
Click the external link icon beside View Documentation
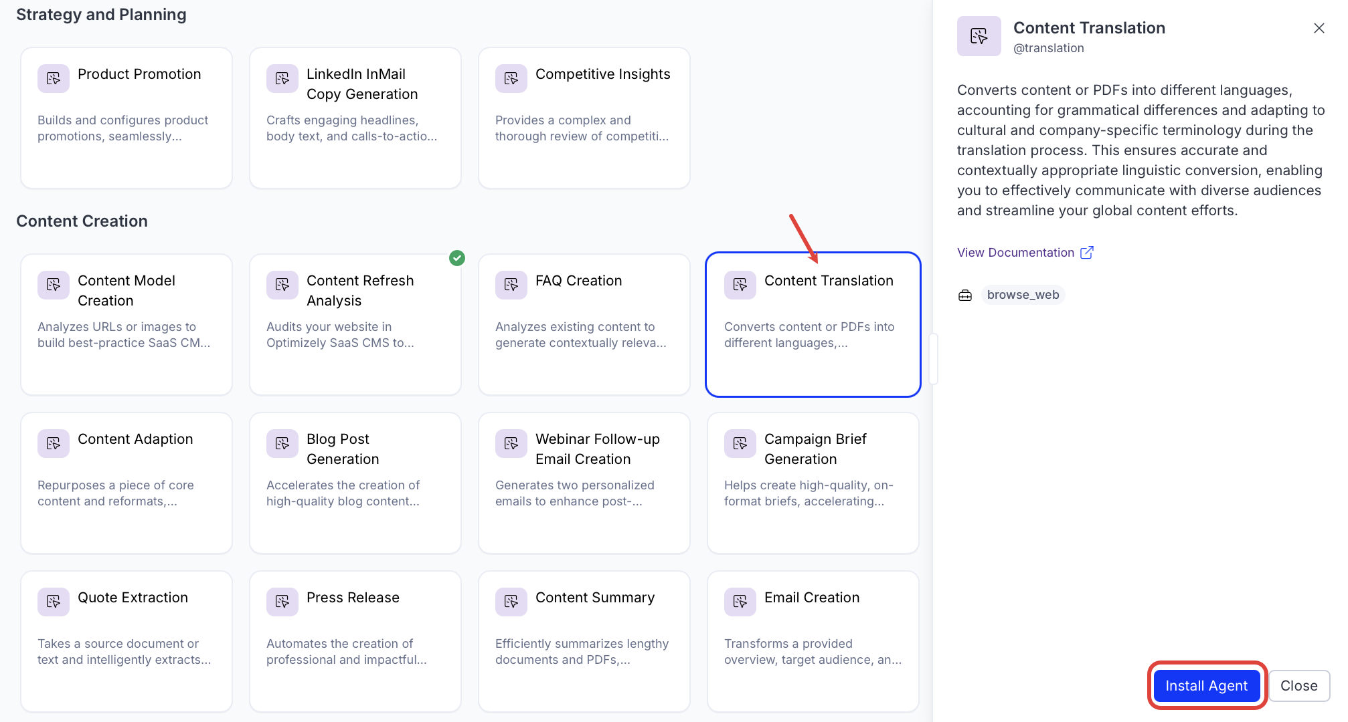point(1087,252)
